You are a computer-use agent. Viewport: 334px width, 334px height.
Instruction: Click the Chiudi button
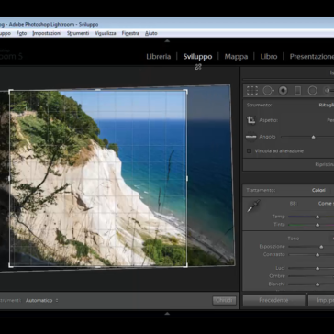[x=224, y=300]
